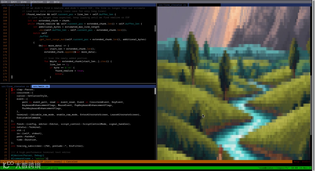Click 'let mut extended_chunk = chunk;' line
This screenshot has height=171, width=315.
tap(49, 21)
